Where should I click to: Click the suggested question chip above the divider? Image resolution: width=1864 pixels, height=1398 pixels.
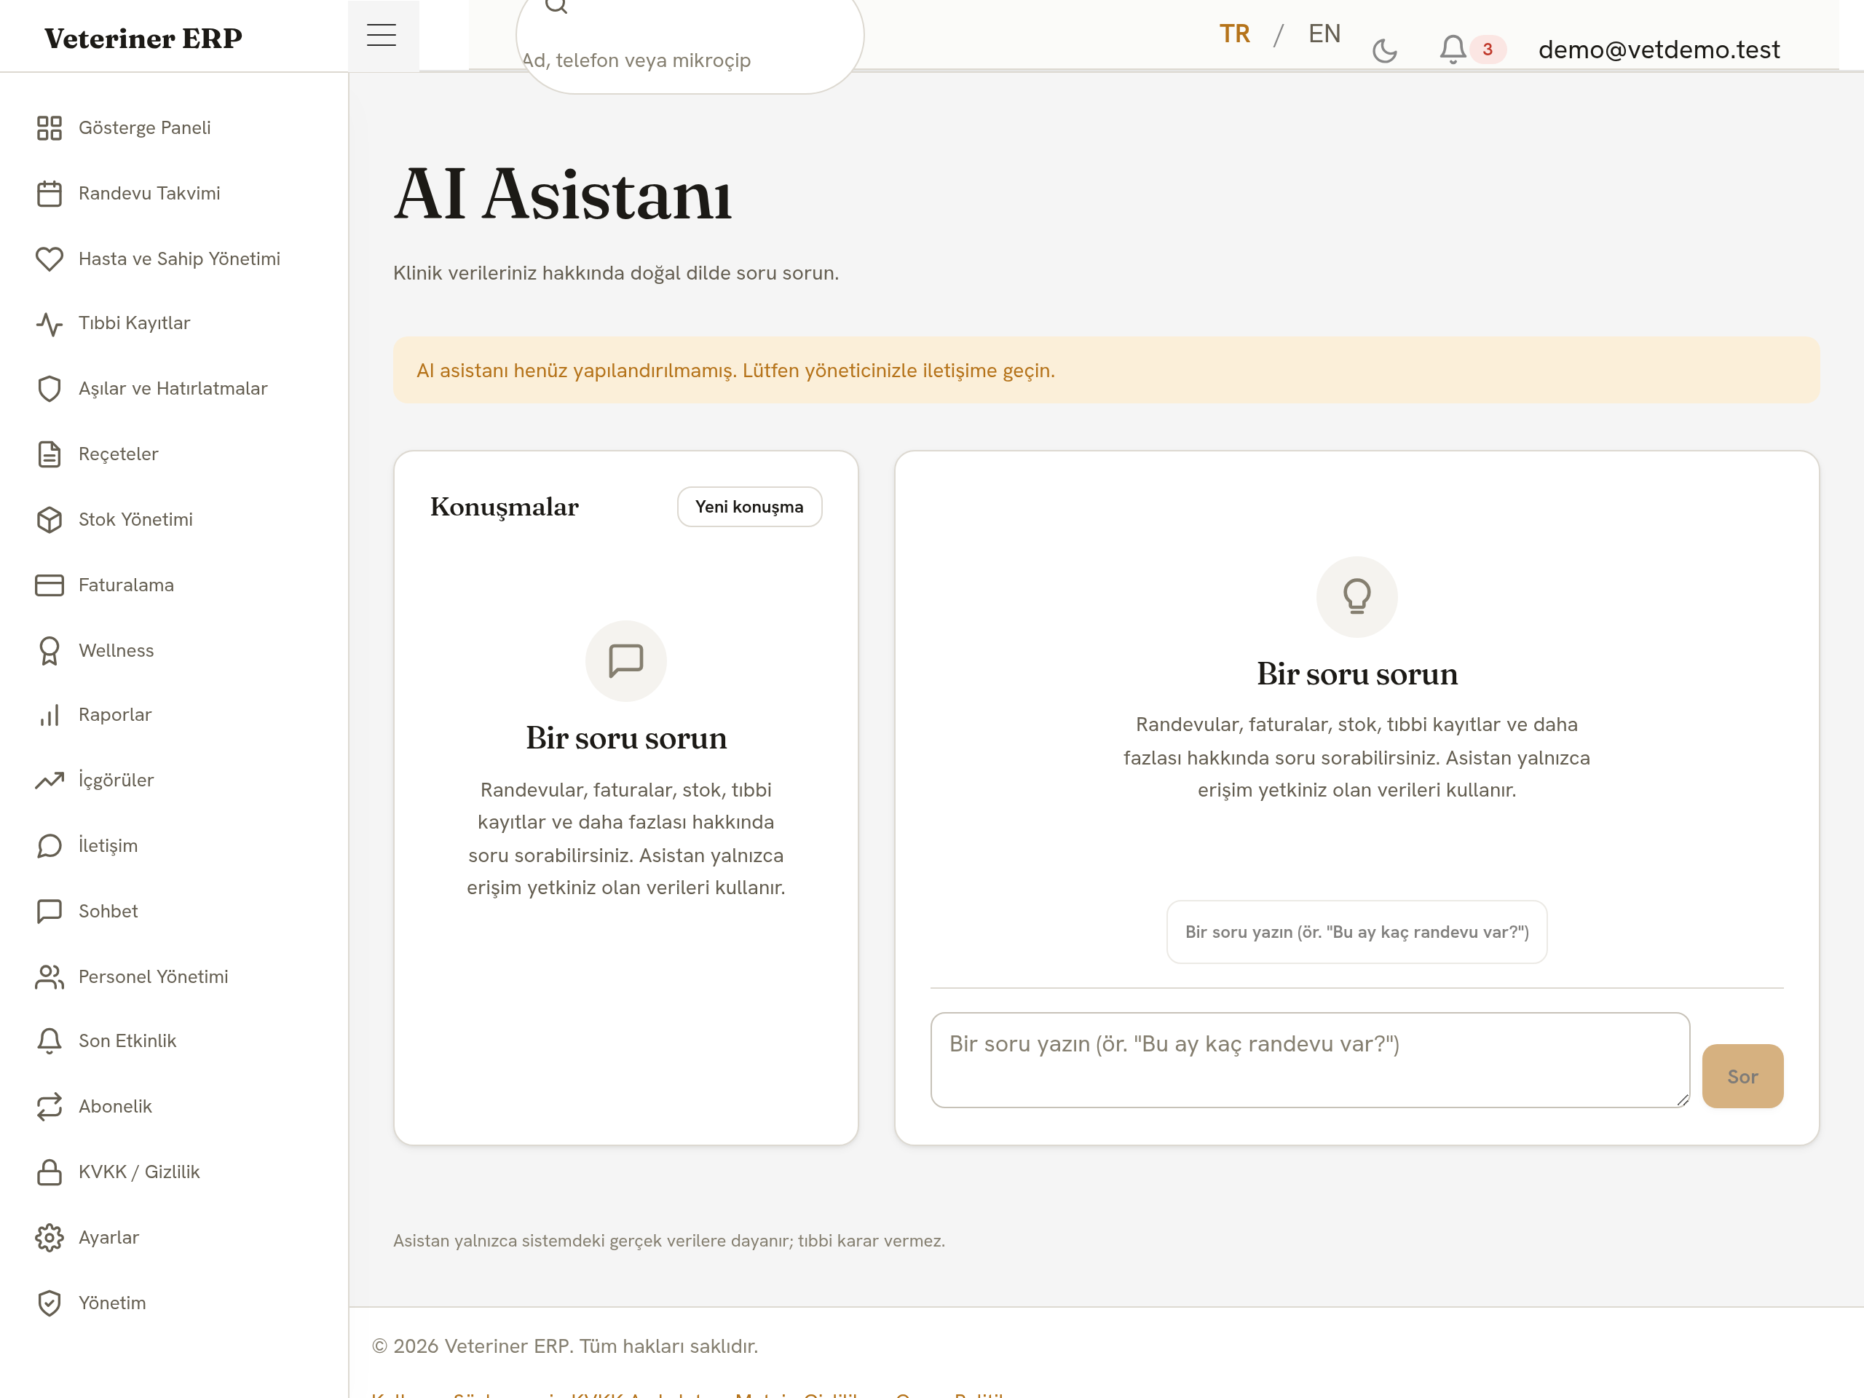pos(1356,932)
